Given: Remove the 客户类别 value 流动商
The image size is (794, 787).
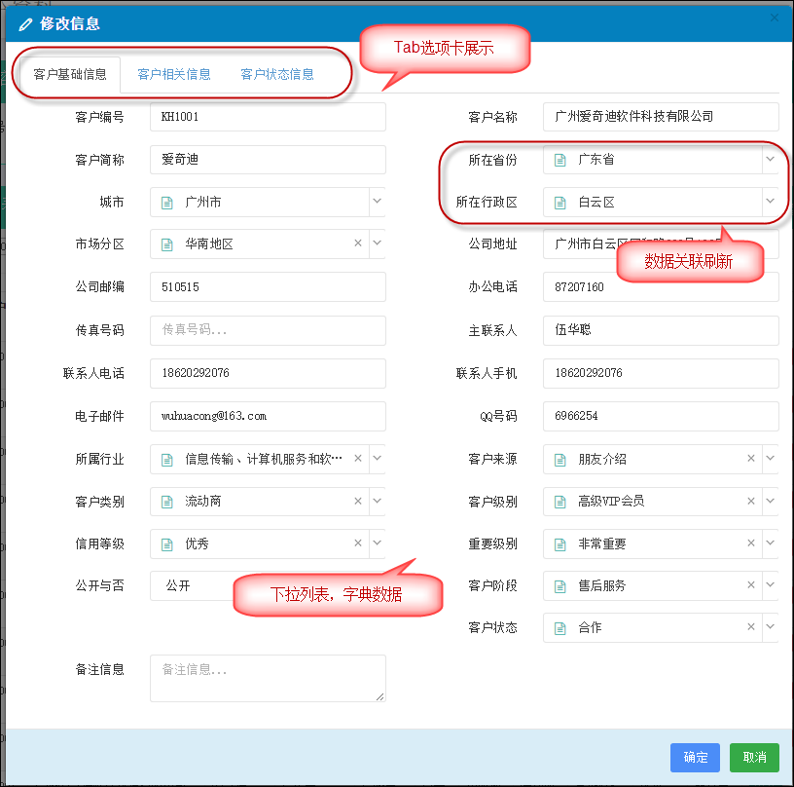Looking at the screenshot, I should click(358, 502).
